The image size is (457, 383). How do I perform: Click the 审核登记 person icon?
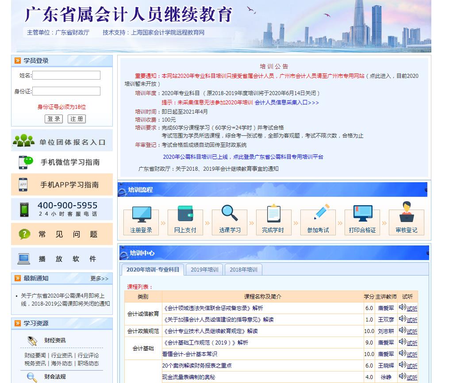coord(406,213)
